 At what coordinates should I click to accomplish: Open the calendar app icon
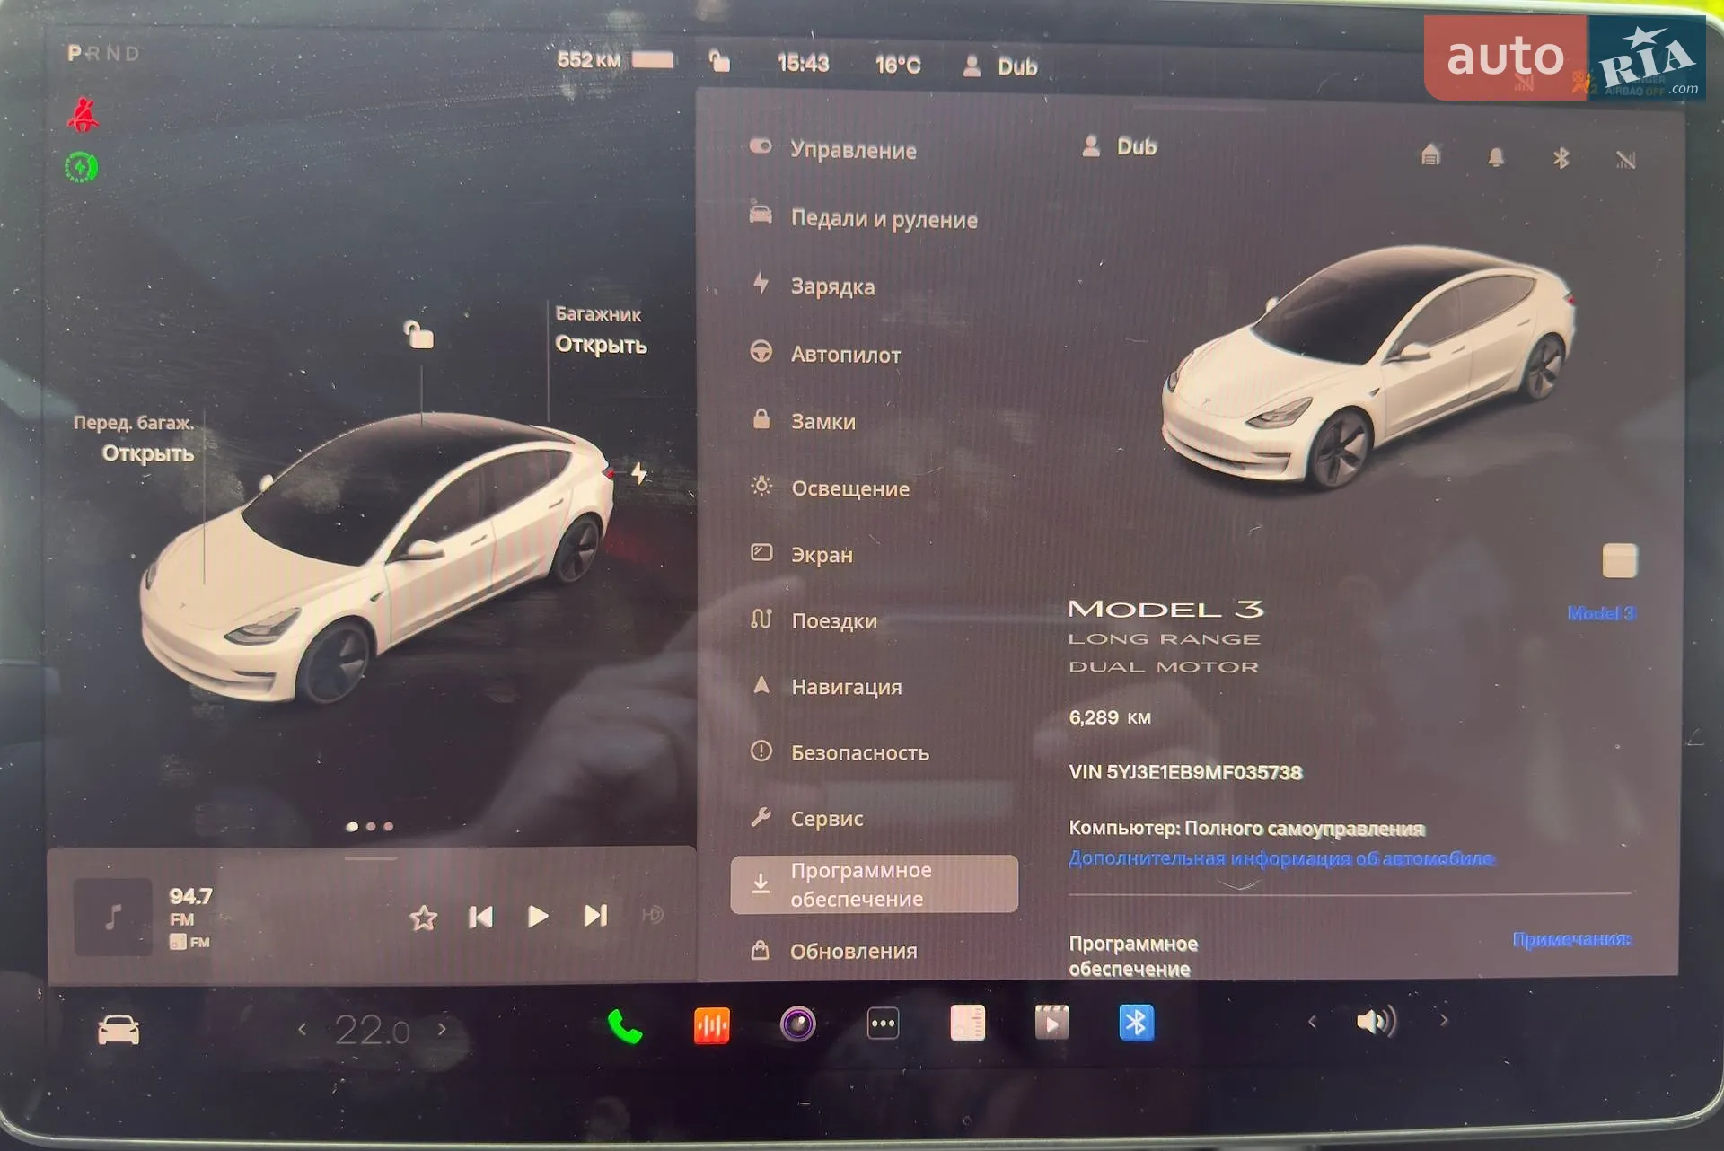tap(968, 1023)
